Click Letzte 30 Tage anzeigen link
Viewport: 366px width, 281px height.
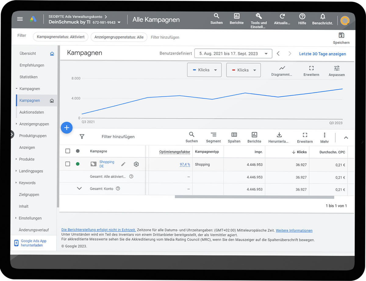322,54
